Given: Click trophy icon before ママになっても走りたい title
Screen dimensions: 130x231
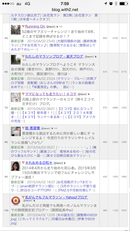Looking at the screenshot, I should (x=23, y=94).
